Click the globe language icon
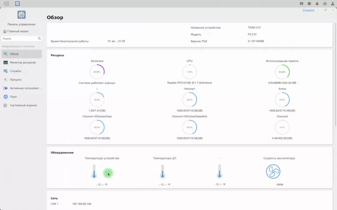The width and height of the screenshot is (337, 210). pos(325,4)
